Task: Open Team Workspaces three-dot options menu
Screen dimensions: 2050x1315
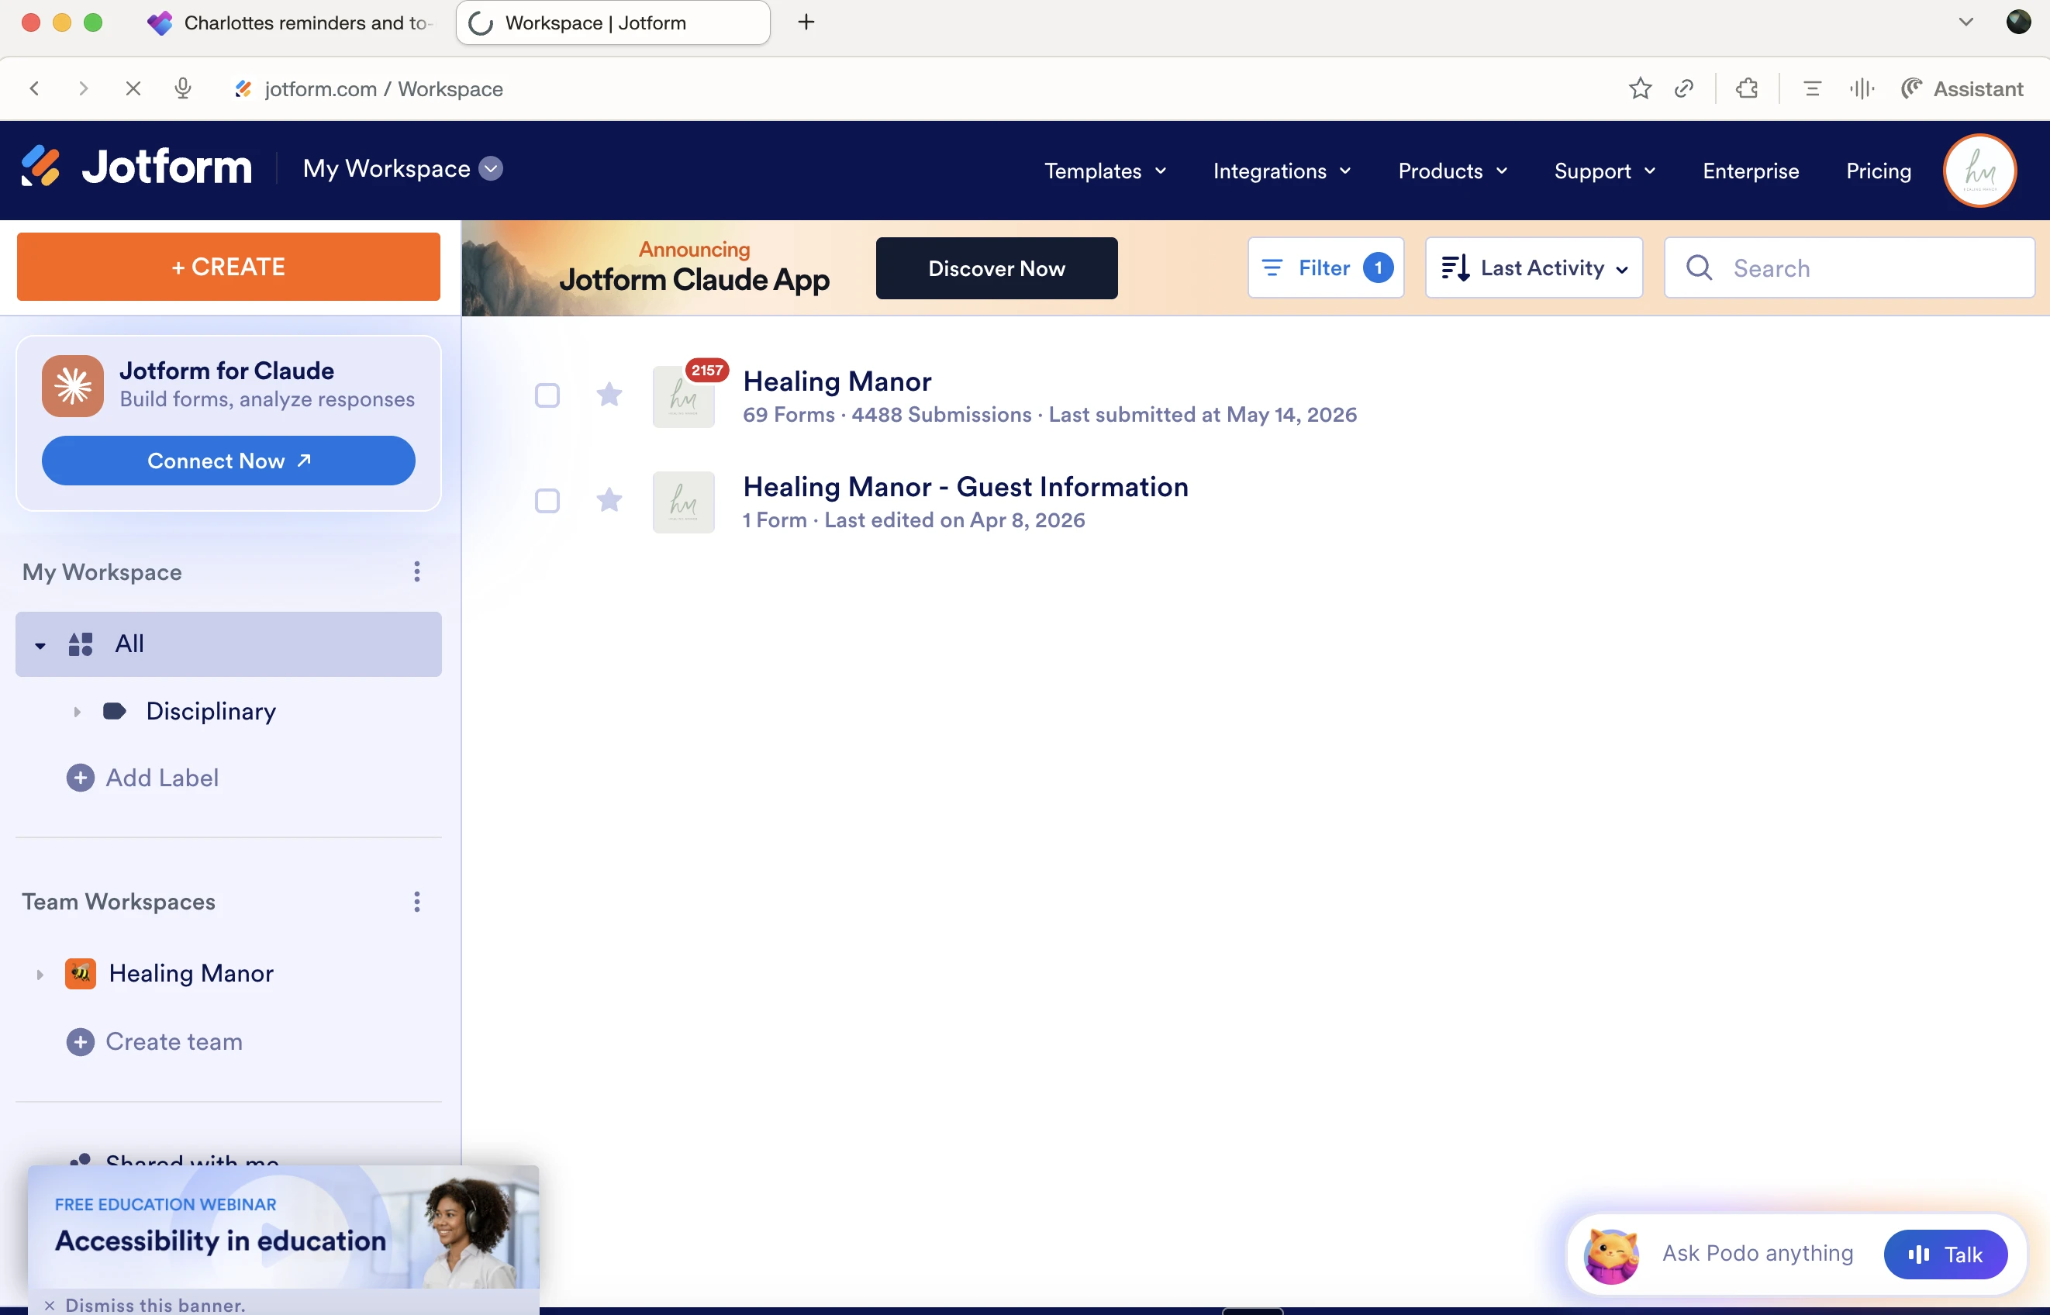Action: coord(416,902)
